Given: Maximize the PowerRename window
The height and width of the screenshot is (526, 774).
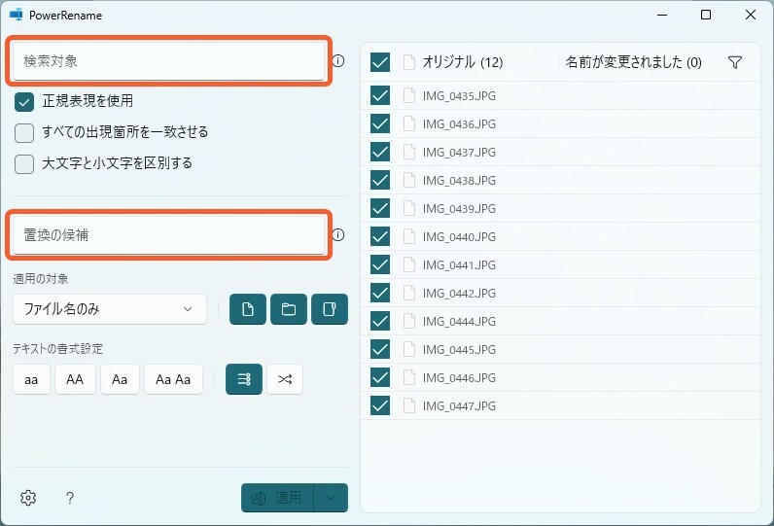Looking at the screenshot, I should [706, 15].
